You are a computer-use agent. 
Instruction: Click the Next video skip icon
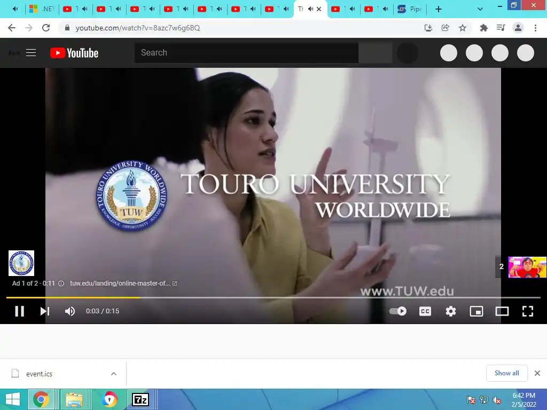(x=45, y=311)
